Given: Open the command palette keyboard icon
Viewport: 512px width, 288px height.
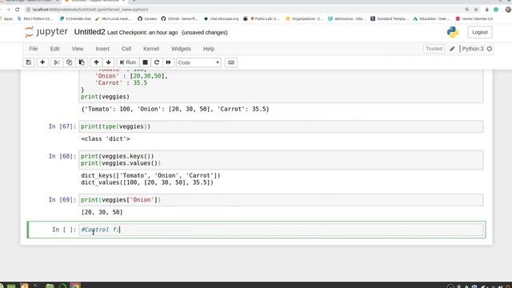Looking at the screenshot, I should [x=231, y=62].
